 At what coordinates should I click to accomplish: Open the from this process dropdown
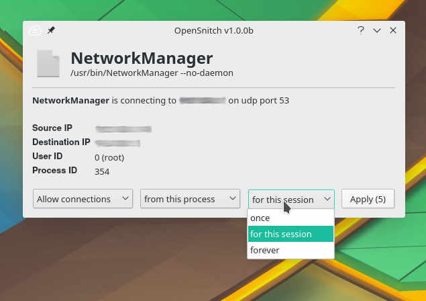click(190, 199)
